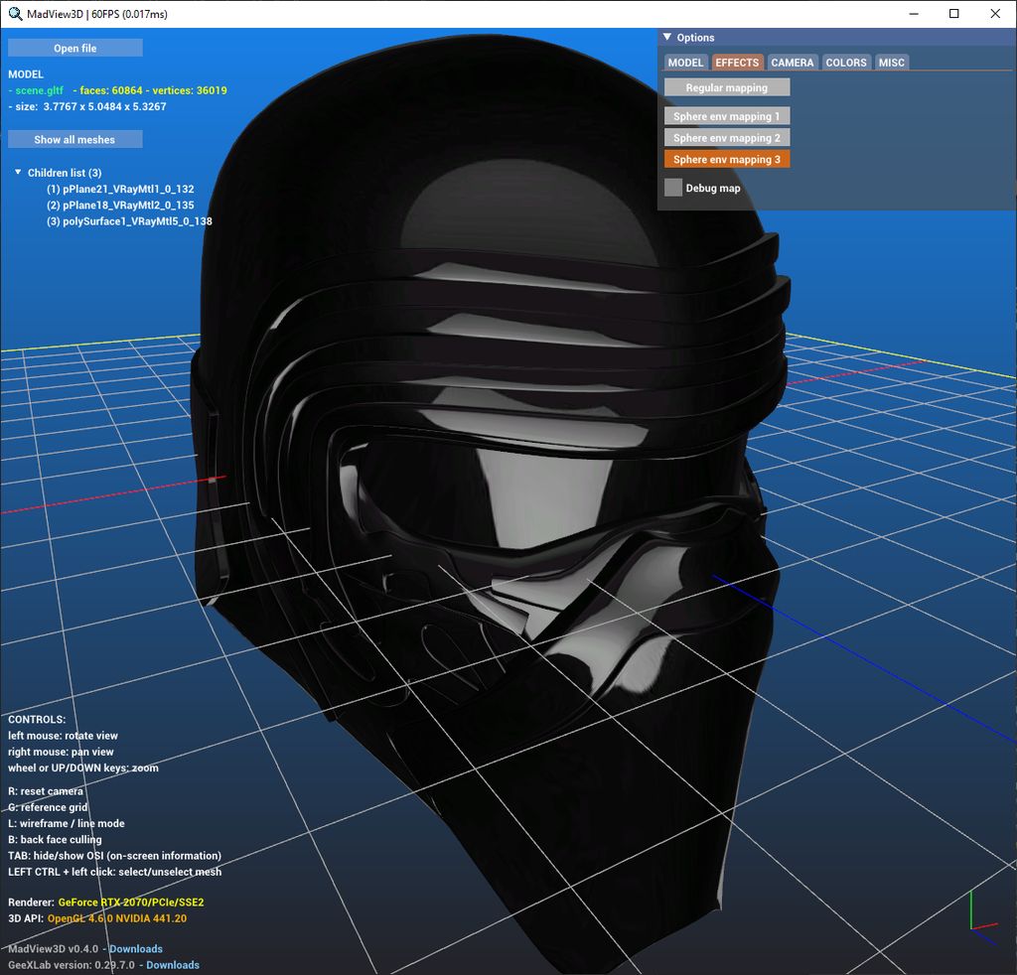This screenshot has width=1017, height=975.
Task: Click the vertices: 36019 text
Action: pyautogui.click(x=190, y=90)
